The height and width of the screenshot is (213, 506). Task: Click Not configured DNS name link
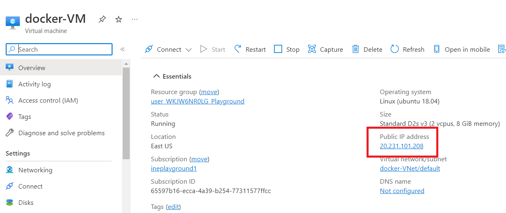point(402,191)
